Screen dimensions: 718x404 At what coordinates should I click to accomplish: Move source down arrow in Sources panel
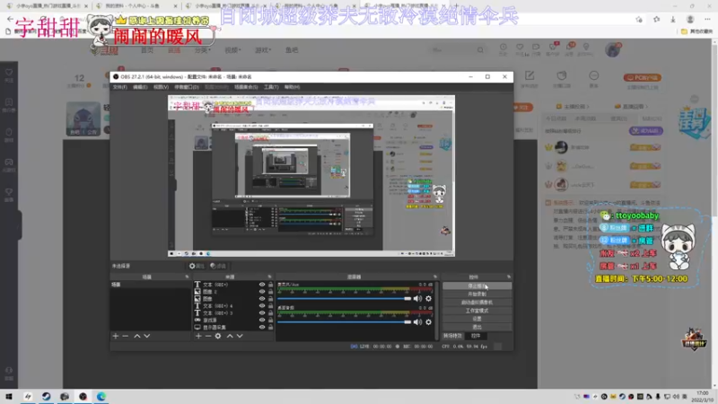click(x=240, y=336)
